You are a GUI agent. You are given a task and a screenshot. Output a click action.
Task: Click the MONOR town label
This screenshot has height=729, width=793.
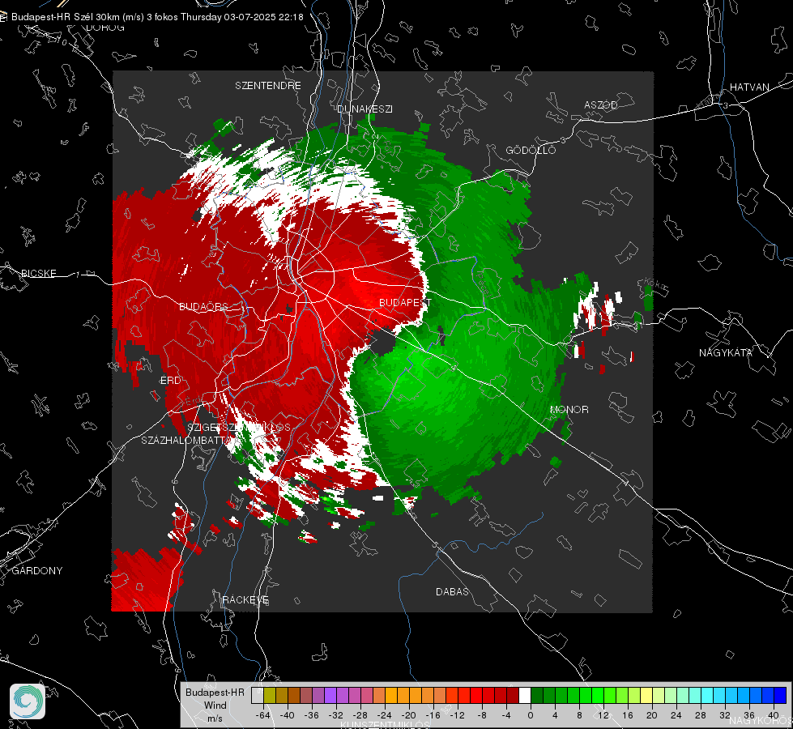pos(569,409)
